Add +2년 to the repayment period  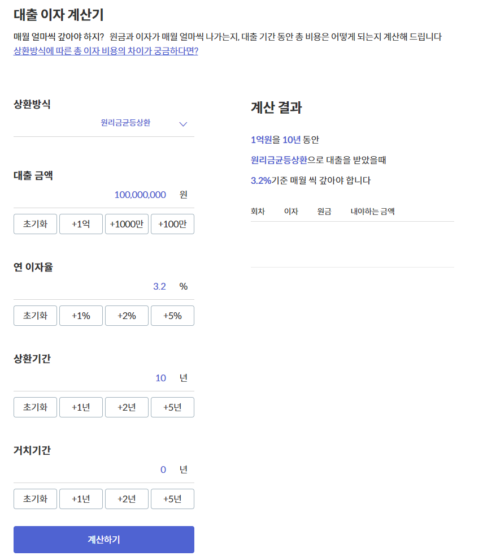pos(127,407)
